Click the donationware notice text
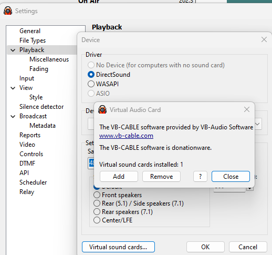 coord(155,148)
